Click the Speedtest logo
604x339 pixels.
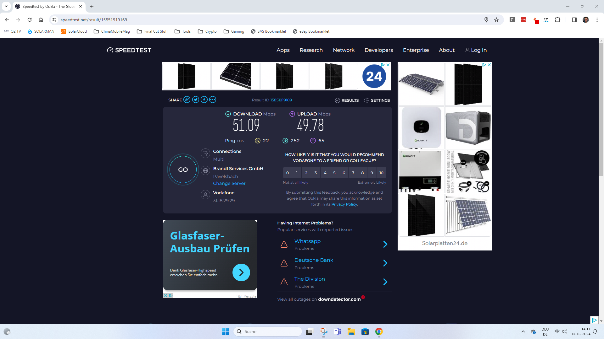click(129, 50)
